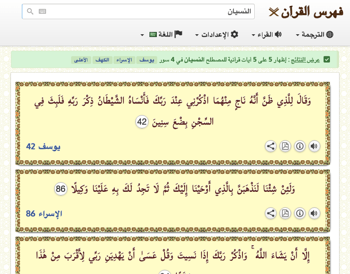Show info for Yusuf verse 42
Image resolution: width=350 pixels, height=274 pixels.
[300, 146]
